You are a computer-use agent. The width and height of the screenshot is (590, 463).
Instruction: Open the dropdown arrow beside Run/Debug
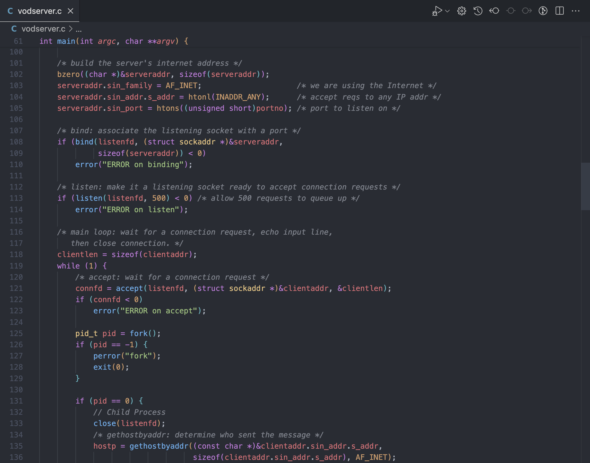coord(447,11)
